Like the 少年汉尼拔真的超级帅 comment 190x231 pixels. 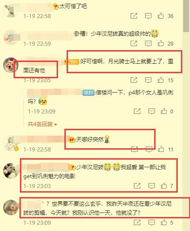(161, 43)
